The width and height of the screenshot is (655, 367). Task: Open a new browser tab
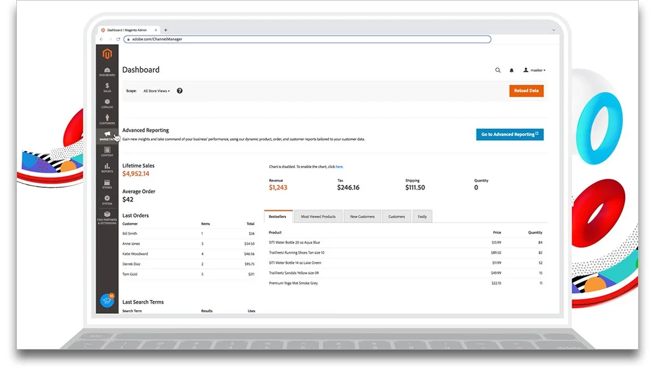click(x=166, y=30)
